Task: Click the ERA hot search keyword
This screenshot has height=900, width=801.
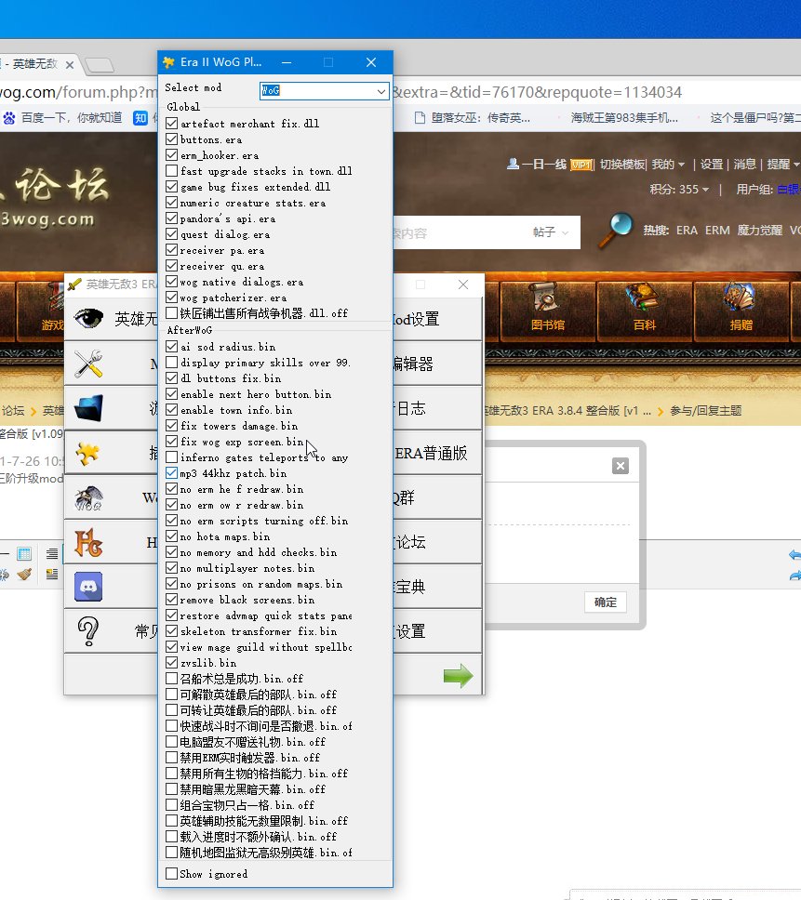Action: point(687,231)
